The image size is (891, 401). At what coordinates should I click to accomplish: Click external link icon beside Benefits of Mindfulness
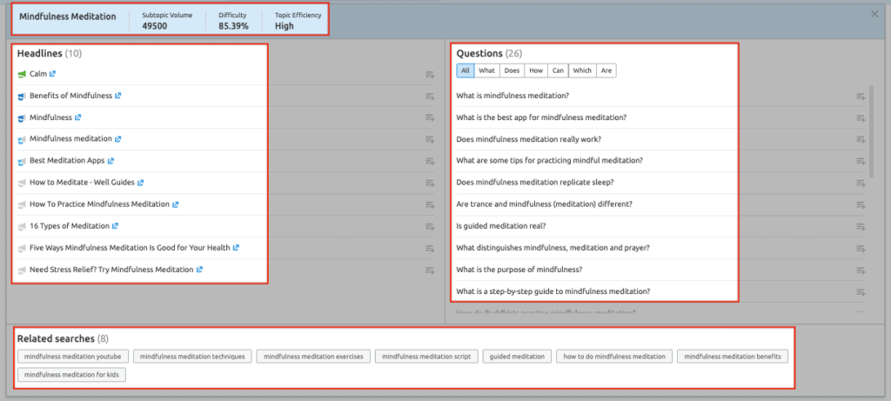click(x=118, y=96)
